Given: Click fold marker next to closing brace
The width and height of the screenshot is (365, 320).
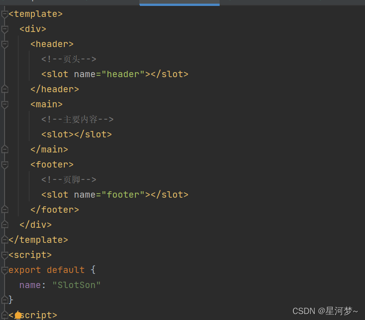Looking at the screenshot, I should pos(5,300).
